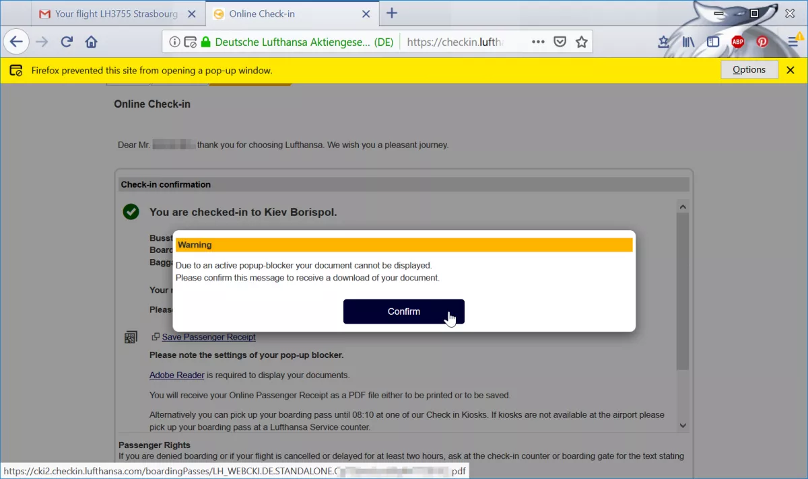Reload the current page

click(67, 42)
